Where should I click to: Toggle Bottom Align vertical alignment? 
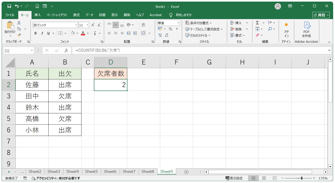pyautogui.click(x=122, y=25)
